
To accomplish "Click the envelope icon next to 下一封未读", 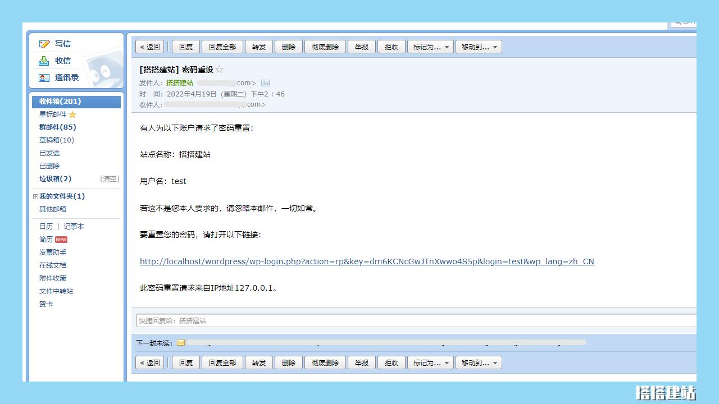I will [x=181, y=342].
